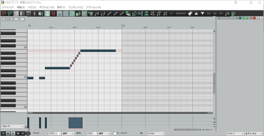Click the H toolbar button
Screen dimensions: 264x136
171,13
